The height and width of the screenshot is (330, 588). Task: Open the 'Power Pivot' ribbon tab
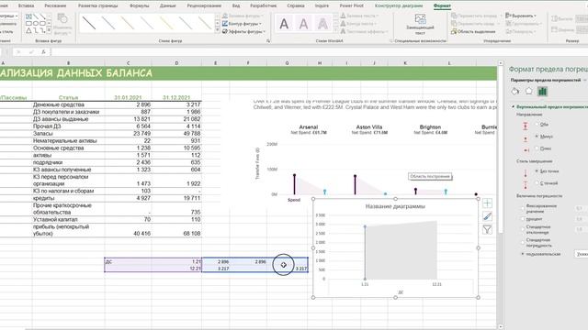(x=351, y=6)
